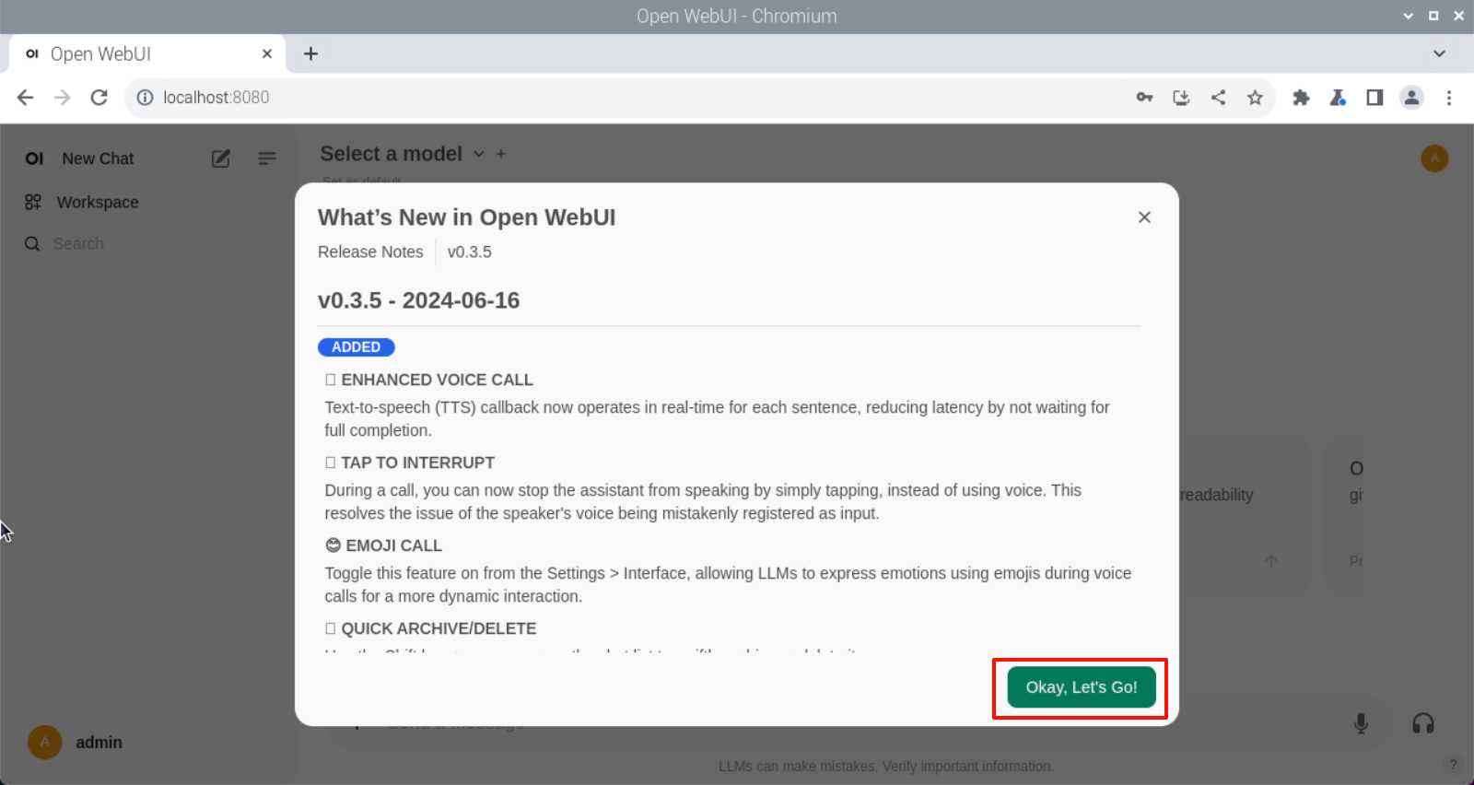The width and height of the screenshot is (1474, 785).
Task: Reload the page
Action: tap(99, 98)
